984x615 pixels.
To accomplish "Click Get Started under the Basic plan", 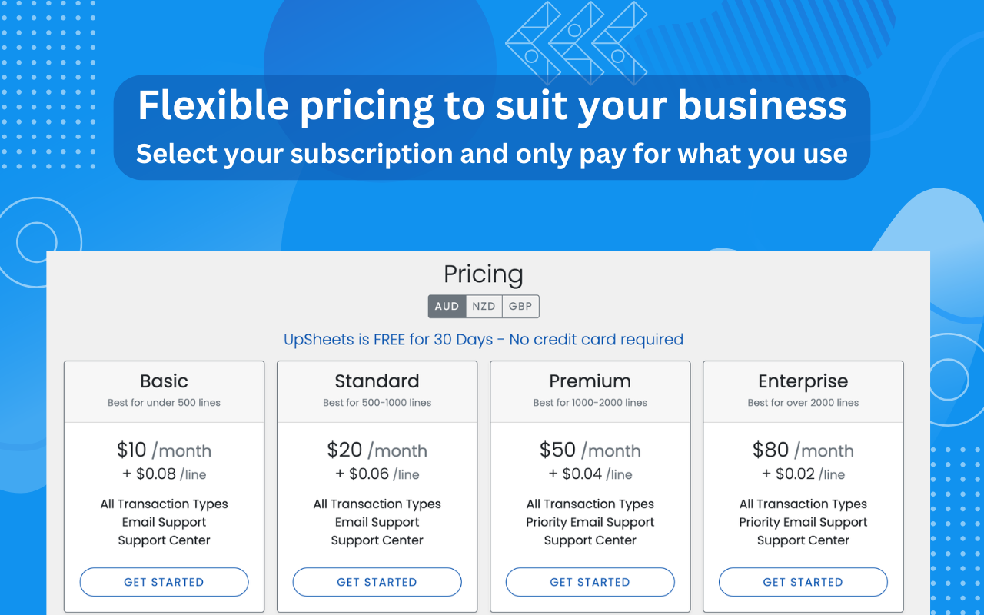I will [x=164, y=582].
